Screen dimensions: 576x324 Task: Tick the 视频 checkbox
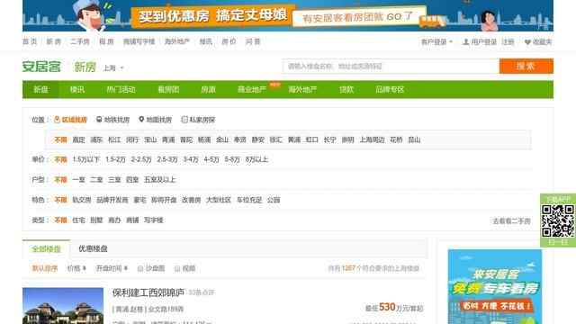[x=177, y=268]
